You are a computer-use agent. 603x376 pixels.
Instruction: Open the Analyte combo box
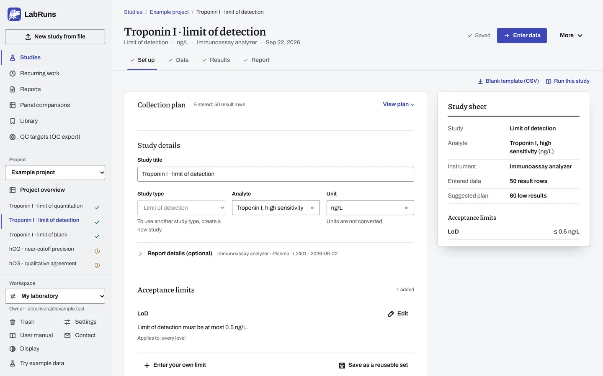[276, 208]
